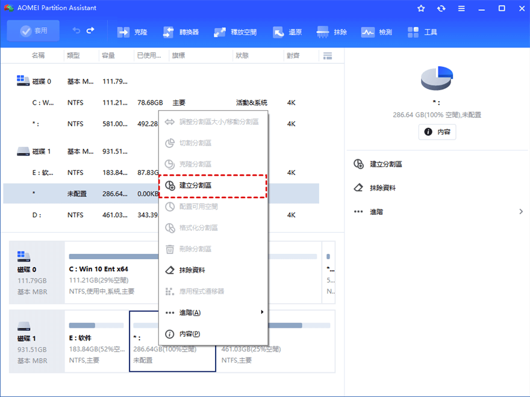Screen dimensions: 530x397
Task: Click 刪除分割區 menu entry
Action: (213, 249)
